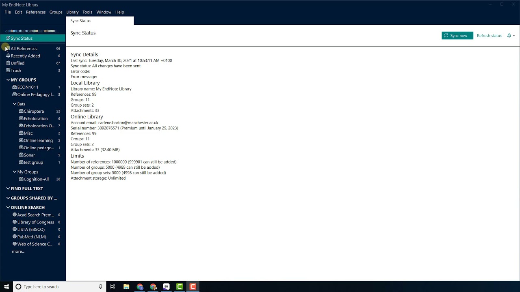The width and height of the screenshot is (520, 292).
Task: Open the PubMed (NLM) globe icon
Action: click(x=15, y=237)
